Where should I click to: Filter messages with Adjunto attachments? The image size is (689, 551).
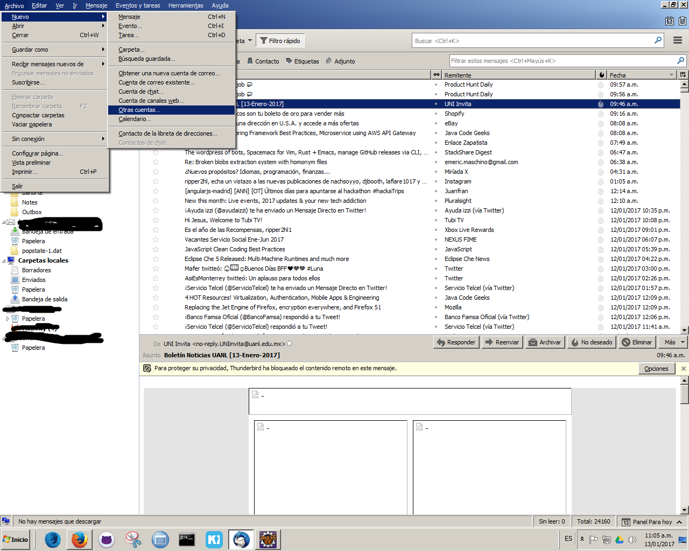341,61
